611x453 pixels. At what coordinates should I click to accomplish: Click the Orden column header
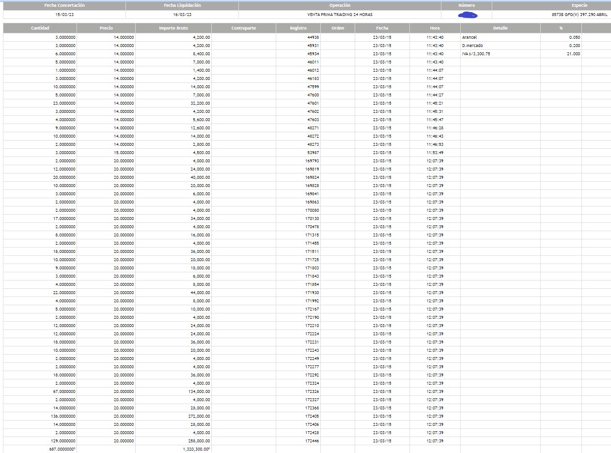click(338, 28)
